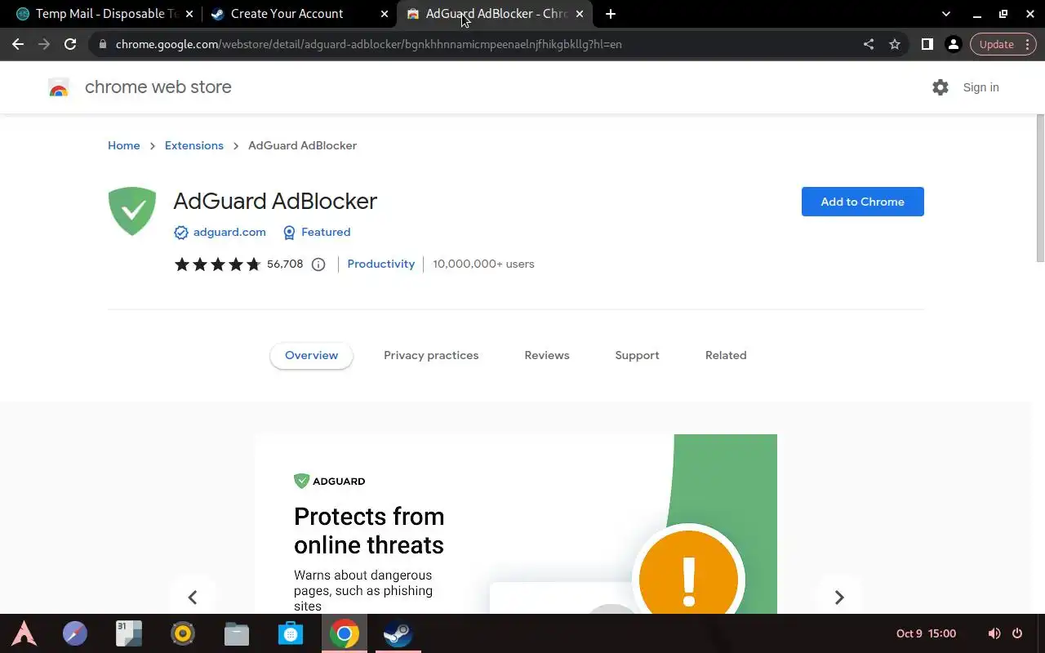Reload the current page
This screenshot has width=1045, height=653.
coord(70,44)
